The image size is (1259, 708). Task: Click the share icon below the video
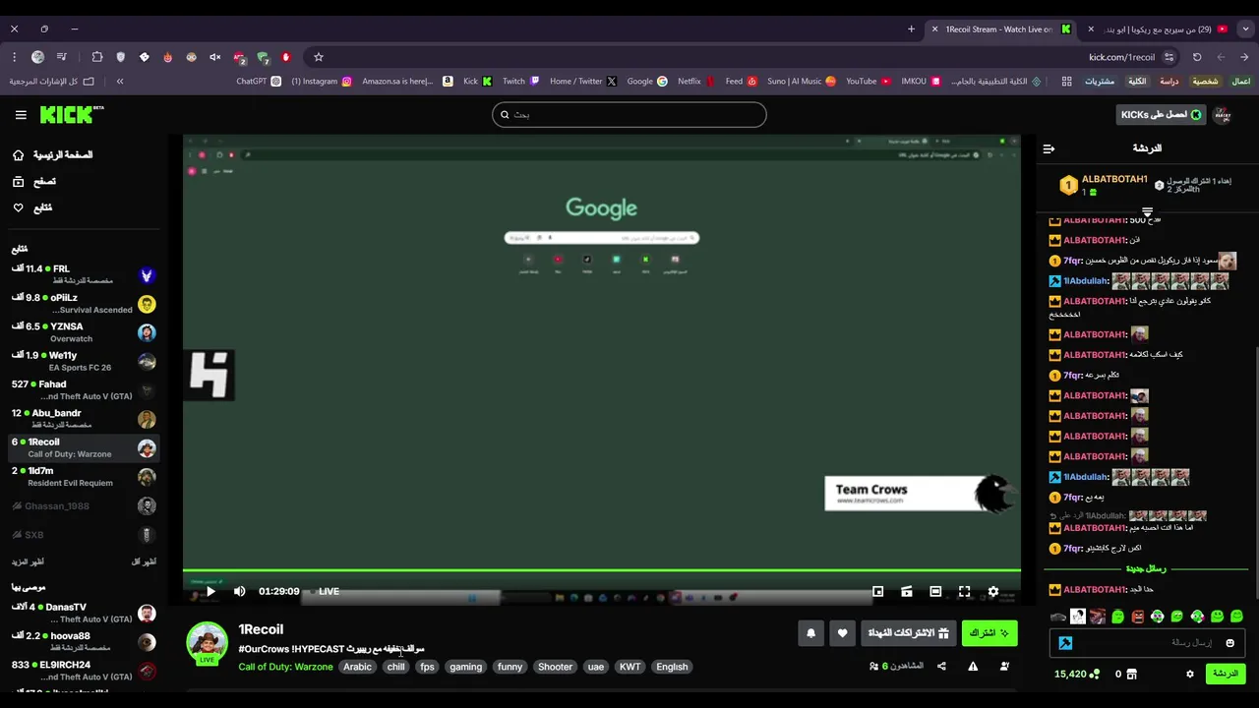coord(941,667)
